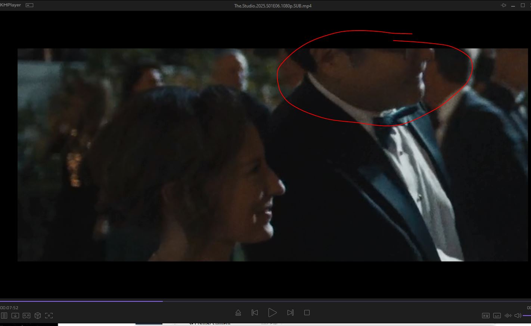Click the compact mode icon beside KMPlayer
Viewport: 531px width, 326px height.
pyautogui.click(x=29, y=5)
